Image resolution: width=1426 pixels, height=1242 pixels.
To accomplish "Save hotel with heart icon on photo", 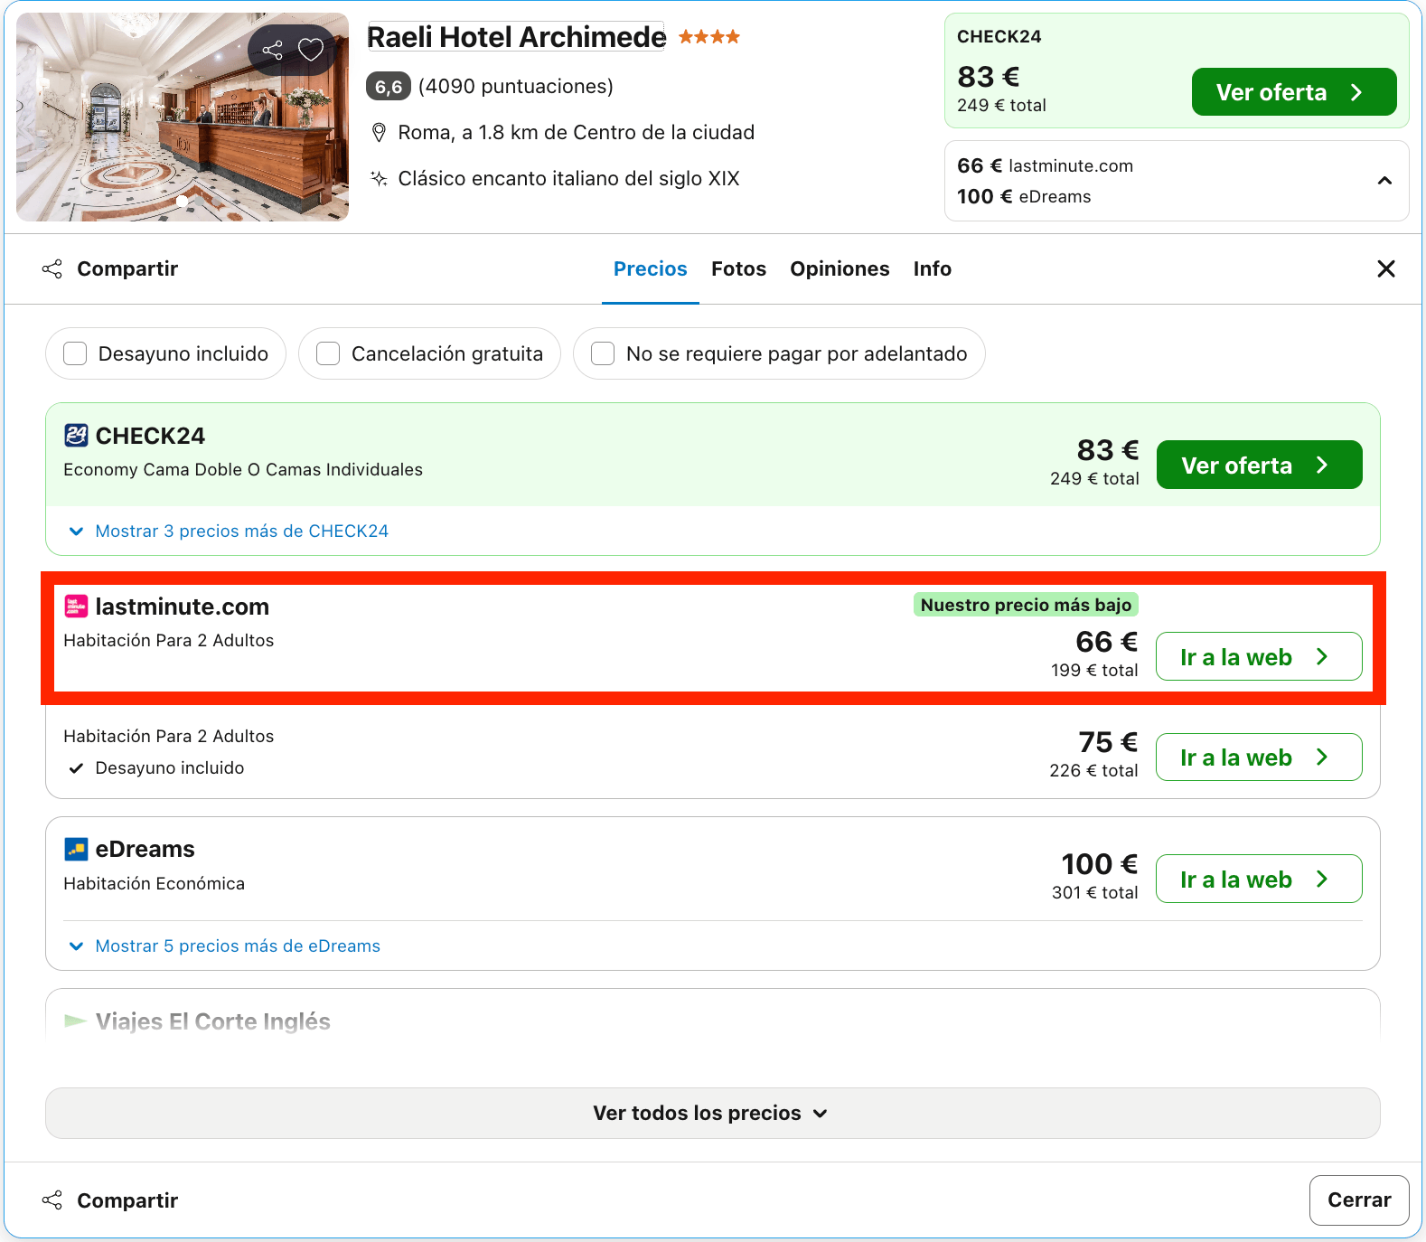I will (x=311, y=50).
